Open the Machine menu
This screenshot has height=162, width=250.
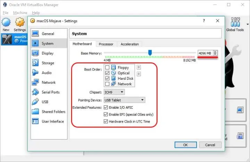[x=20, y=13]
